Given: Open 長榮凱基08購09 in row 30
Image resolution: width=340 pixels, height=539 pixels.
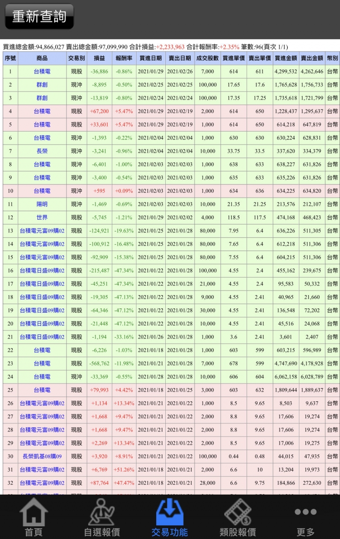Looking at the screenshot, I should 42,456.
